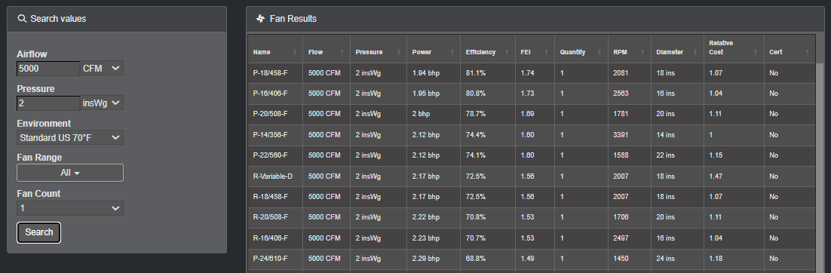Open the Fan Count dropdown
Viewport: 831px width, 273px height.
[x=70, y=208]
